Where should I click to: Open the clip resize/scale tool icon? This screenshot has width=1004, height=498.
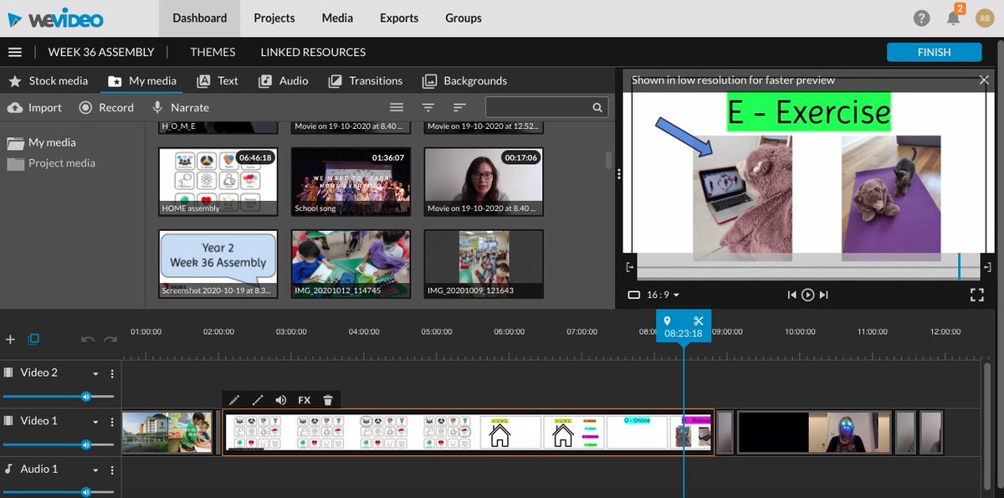click(x=257, y=400)
